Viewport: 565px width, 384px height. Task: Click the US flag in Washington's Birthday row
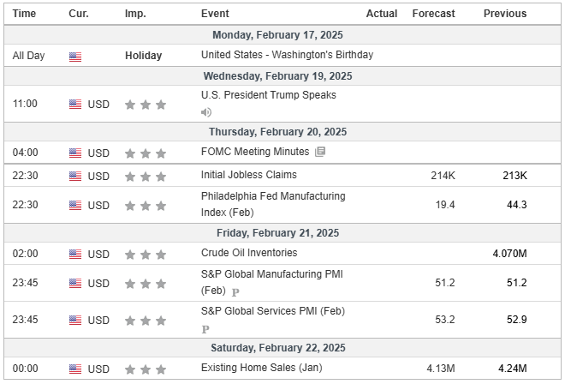[75, 57]
